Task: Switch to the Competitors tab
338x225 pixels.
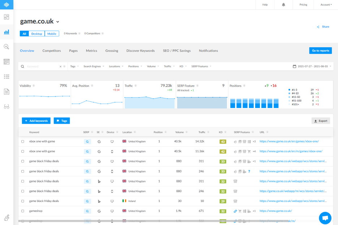Action: [51, 51]
